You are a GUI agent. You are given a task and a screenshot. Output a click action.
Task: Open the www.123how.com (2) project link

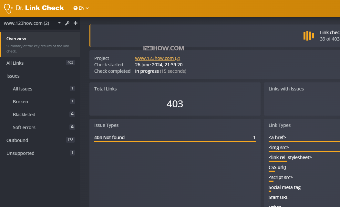click(158, 58)
